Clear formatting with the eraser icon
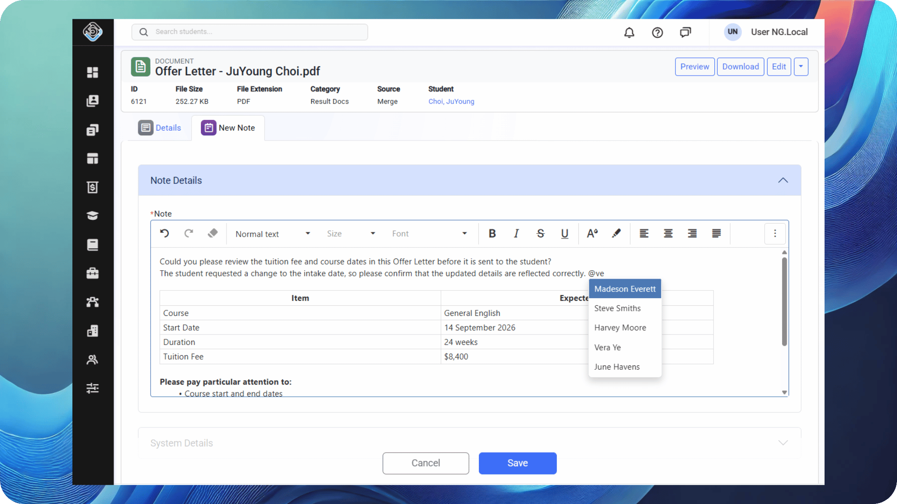 213,233
